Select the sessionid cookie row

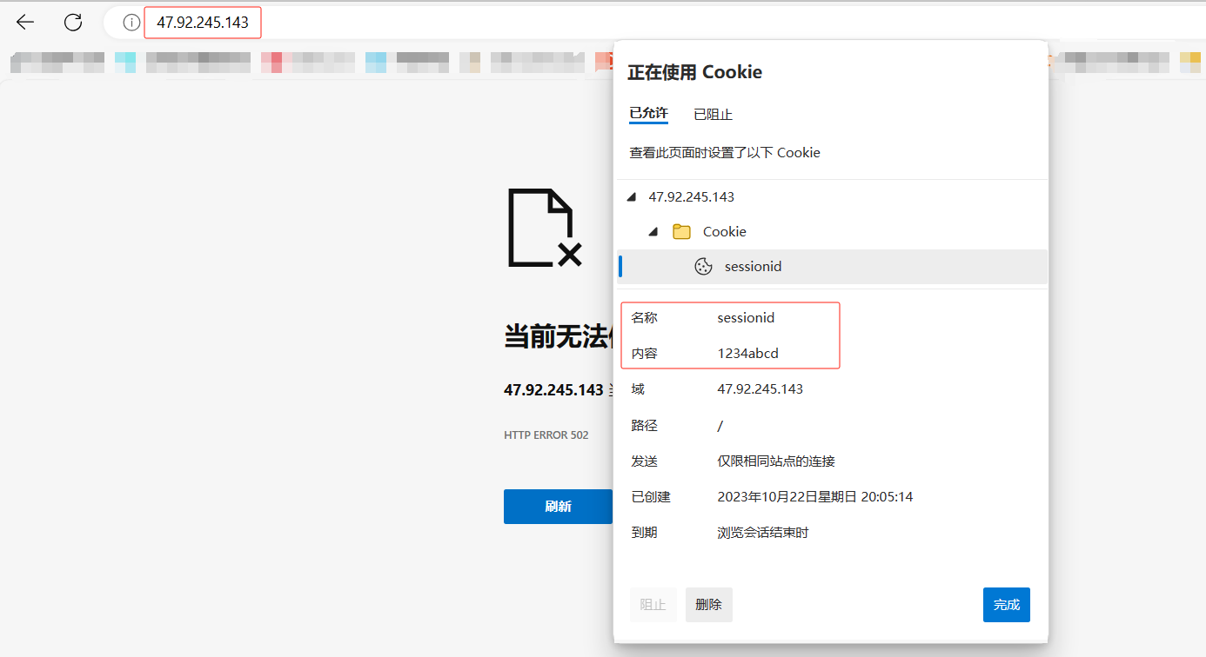[x=833, y=267]
